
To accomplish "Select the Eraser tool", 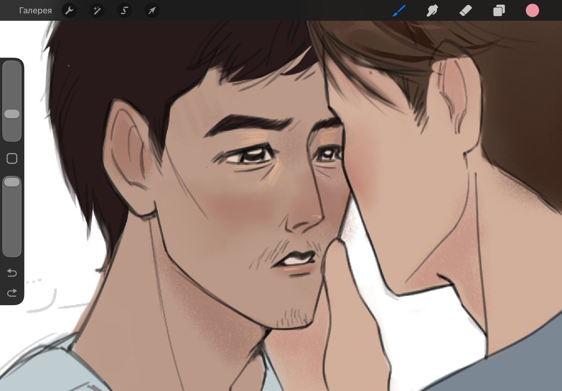I will click(466, 10).
